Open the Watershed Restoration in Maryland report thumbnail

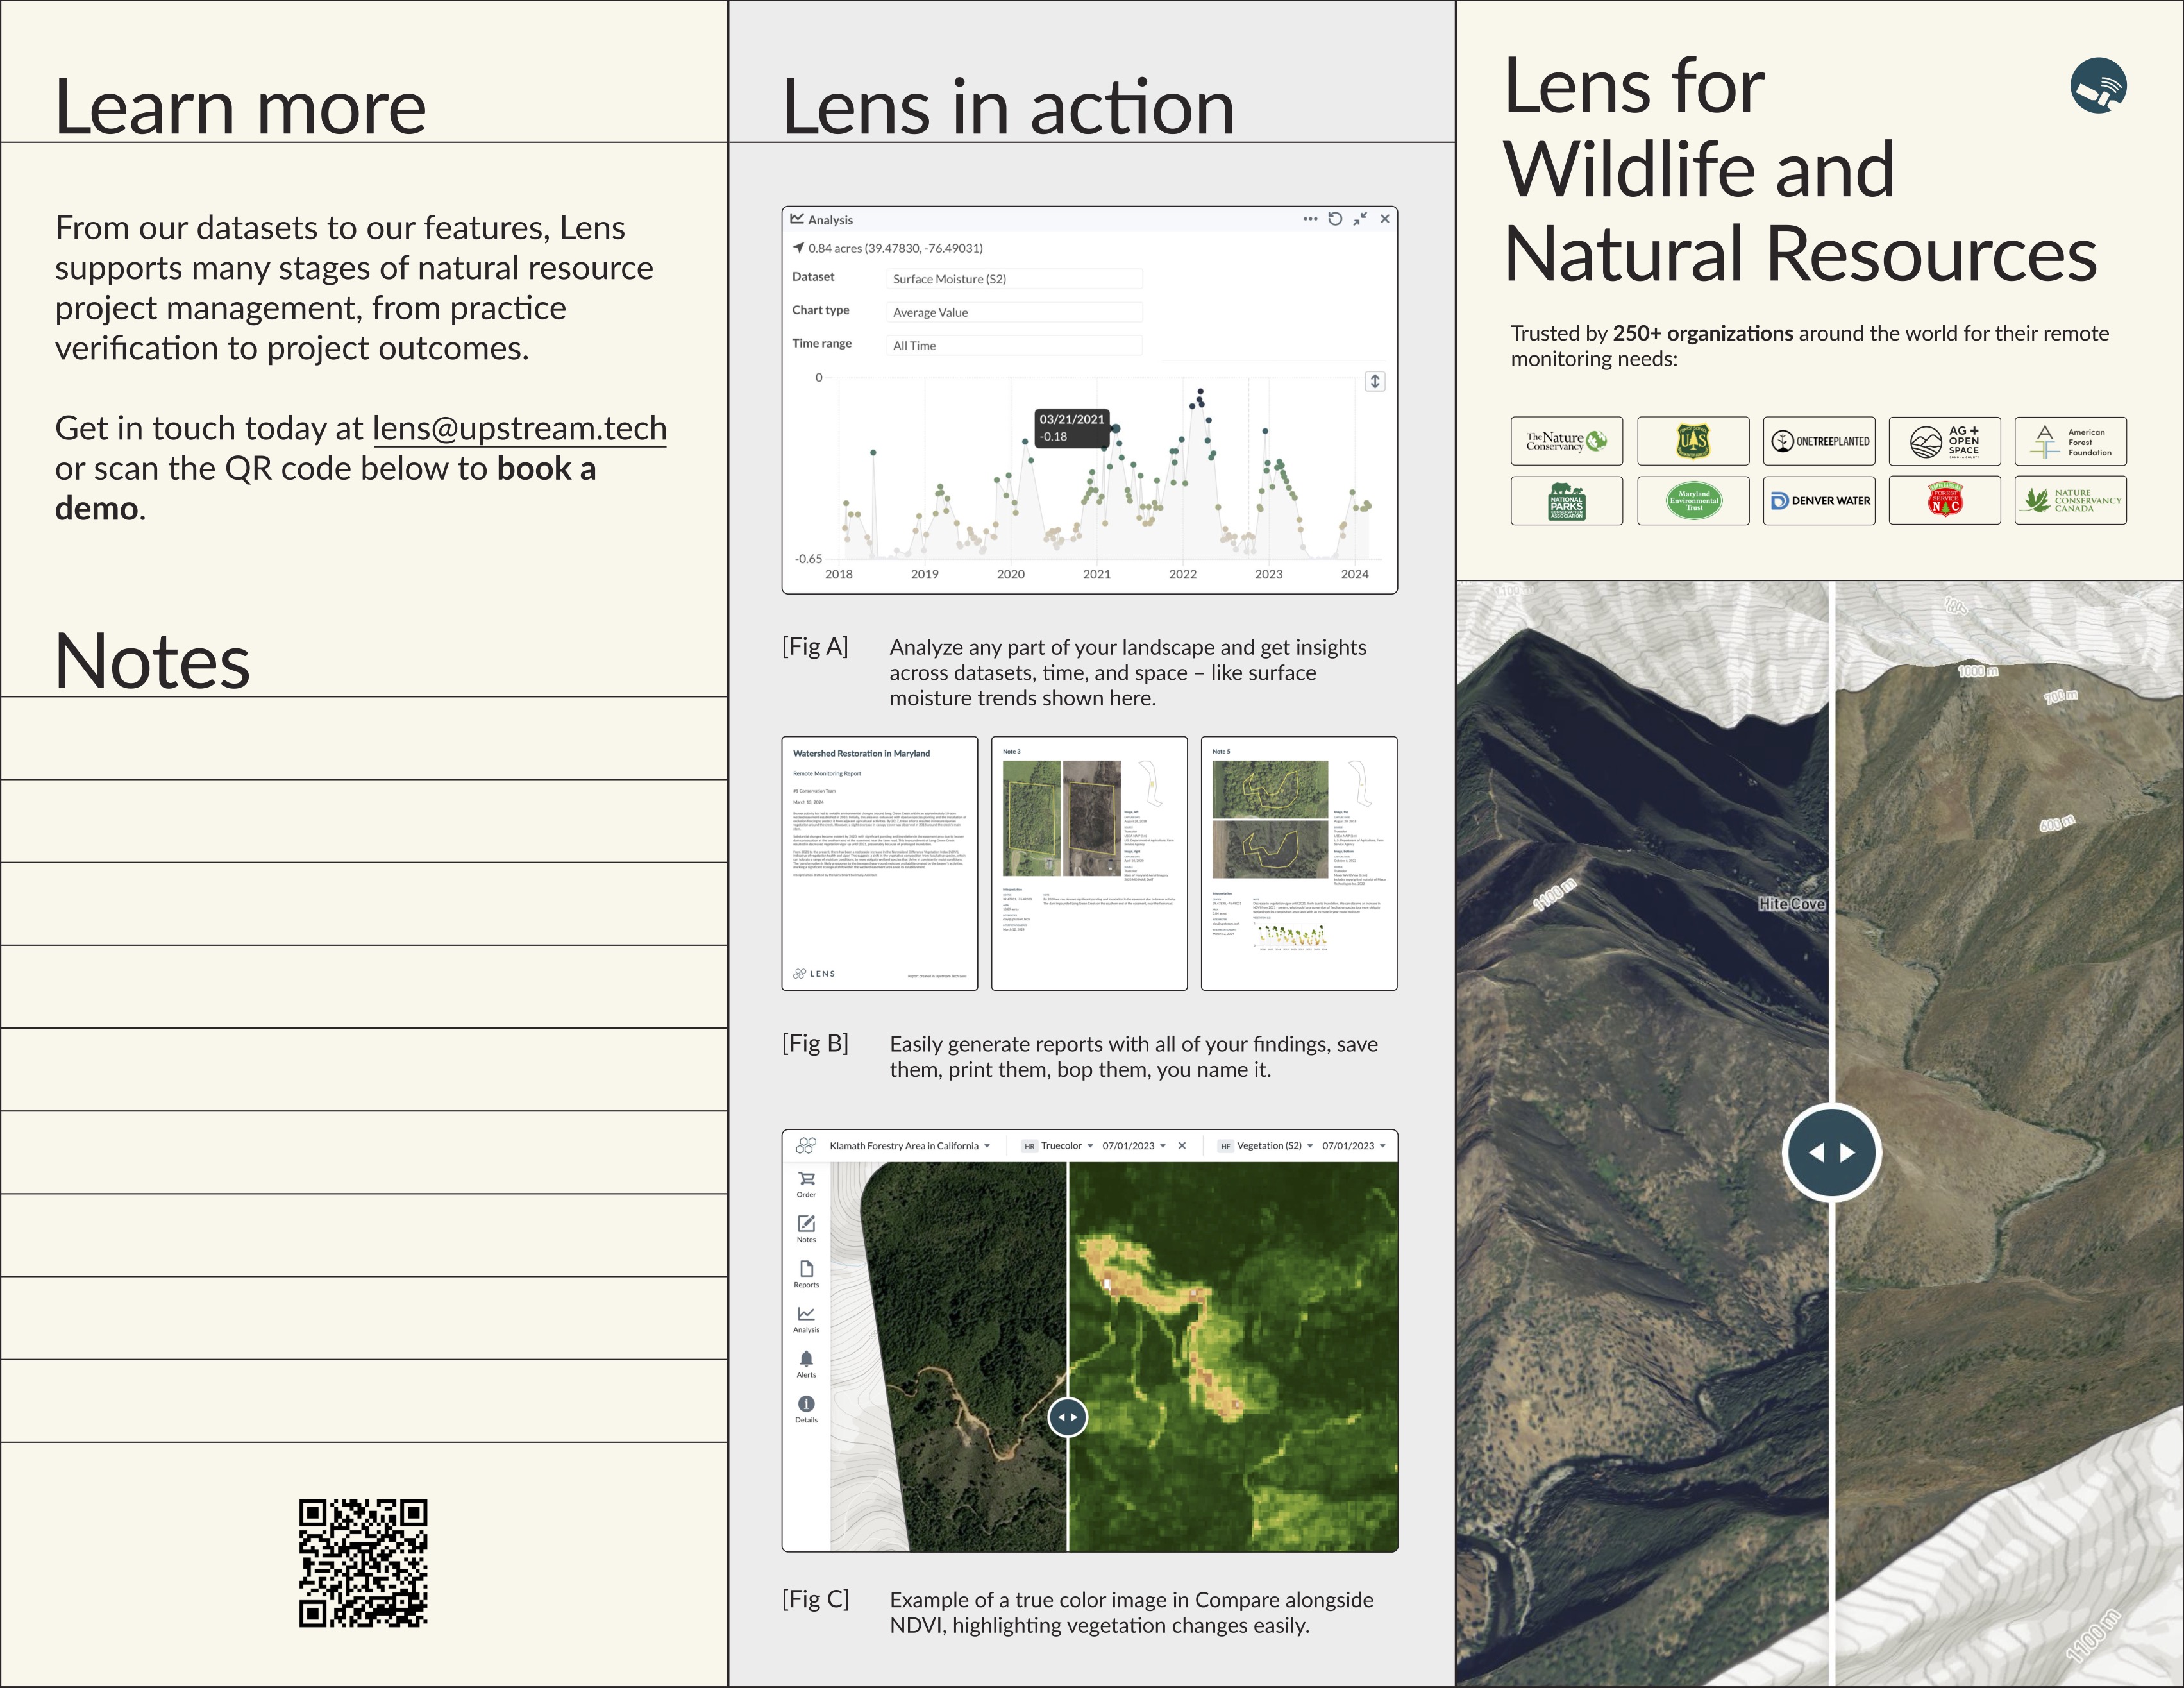pyautogui.click(x=879, y=863)
